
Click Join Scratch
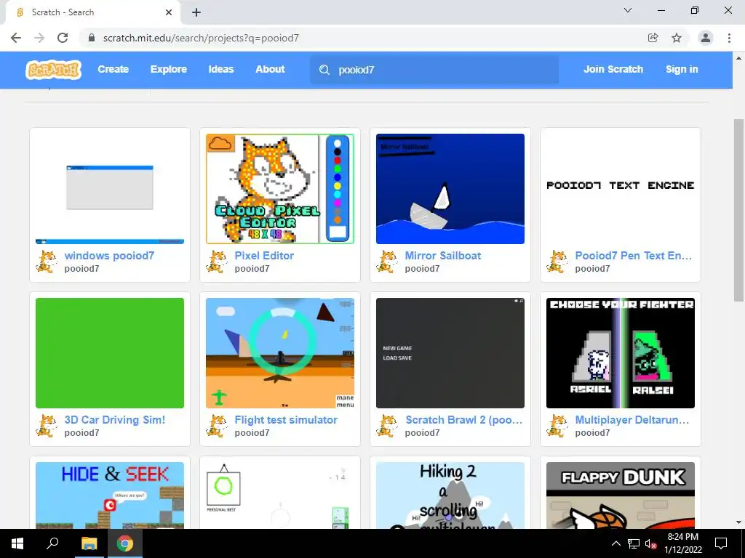pyautogui.click(x=613, y=69)
